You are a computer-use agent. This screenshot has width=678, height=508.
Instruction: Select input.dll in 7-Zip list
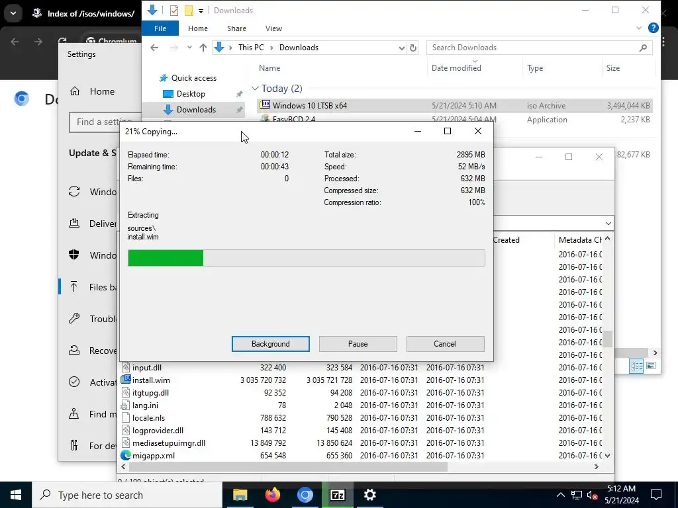click(146, 368)
